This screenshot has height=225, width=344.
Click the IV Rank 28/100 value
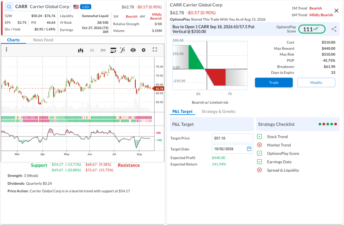103,22
